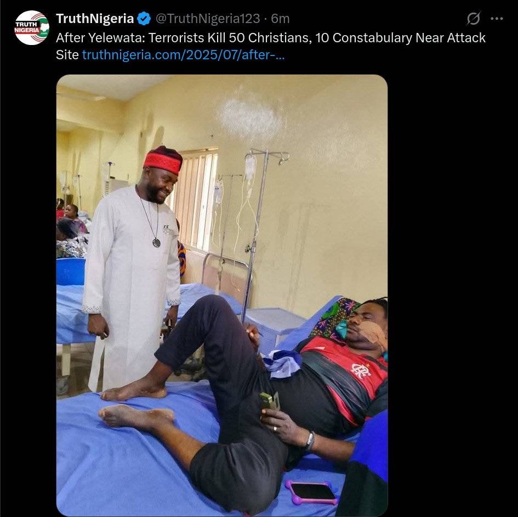Viewport: 518px width, 517px height.
Task: Click the 6m post timestamp
Action: pyautogui.click(x=280, y=19)
